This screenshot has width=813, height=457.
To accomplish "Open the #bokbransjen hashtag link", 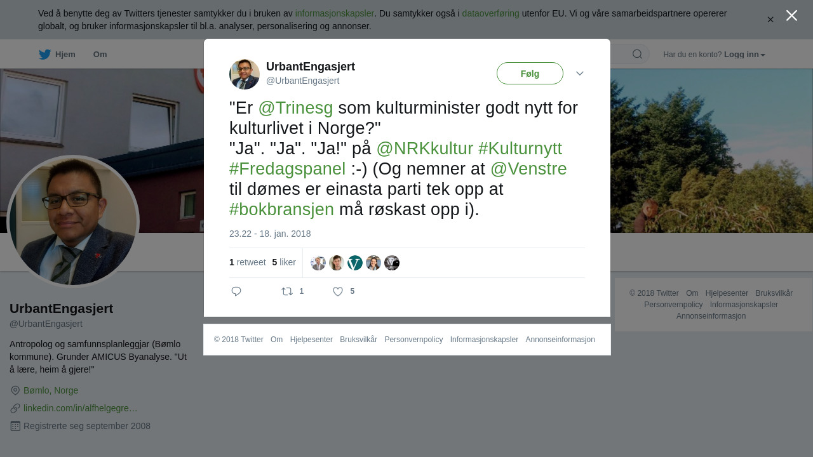I will pyautogui.click(x=281, y=209).
